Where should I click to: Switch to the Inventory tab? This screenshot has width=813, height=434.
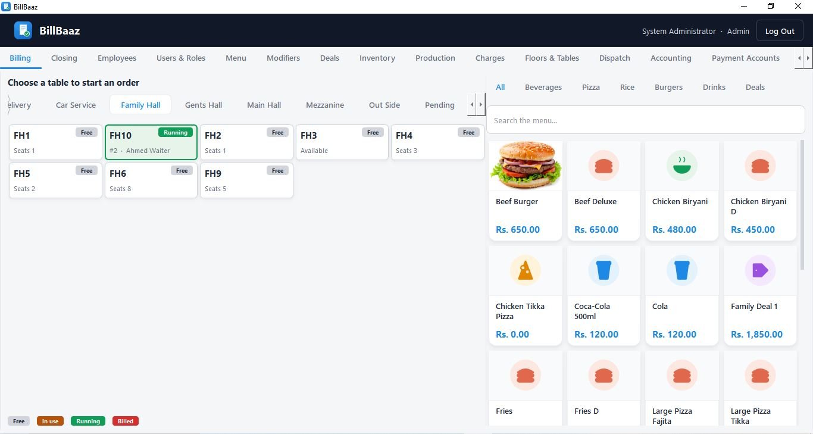pyautogui.click(x=377, y=58)
